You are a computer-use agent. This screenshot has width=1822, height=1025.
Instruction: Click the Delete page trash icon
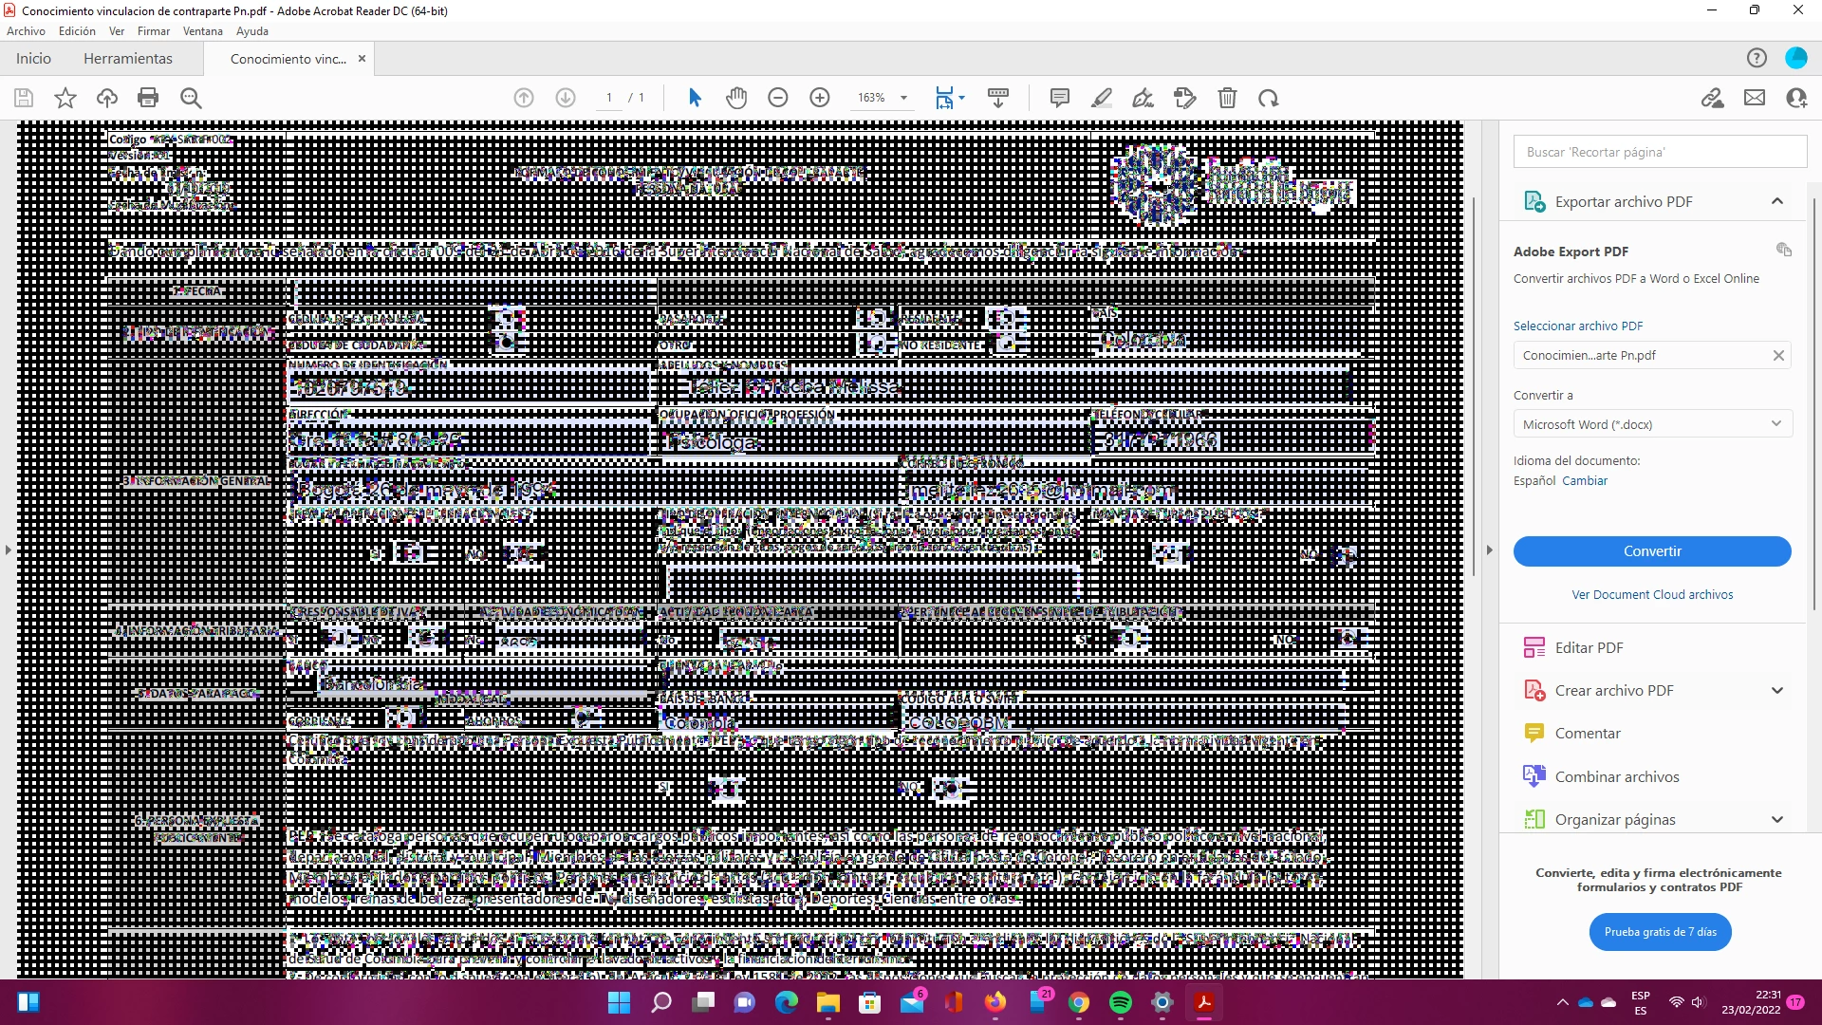point(1227,98)
